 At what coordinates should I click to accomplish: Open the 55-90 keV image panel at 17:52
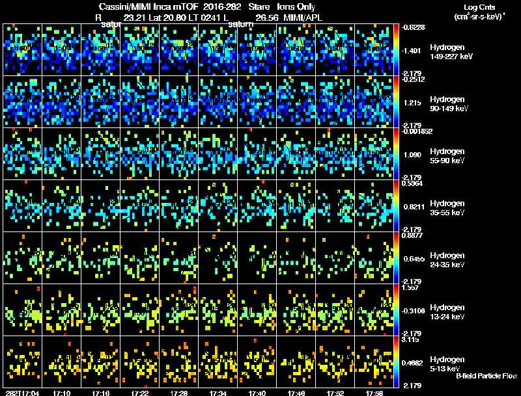(x=335, y=154)
